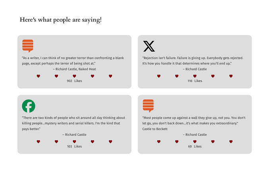This screenshot has height=173, width=274.
Task: Click the 60 Likes count
Action: pyautogui.click(x=195, y=146)
